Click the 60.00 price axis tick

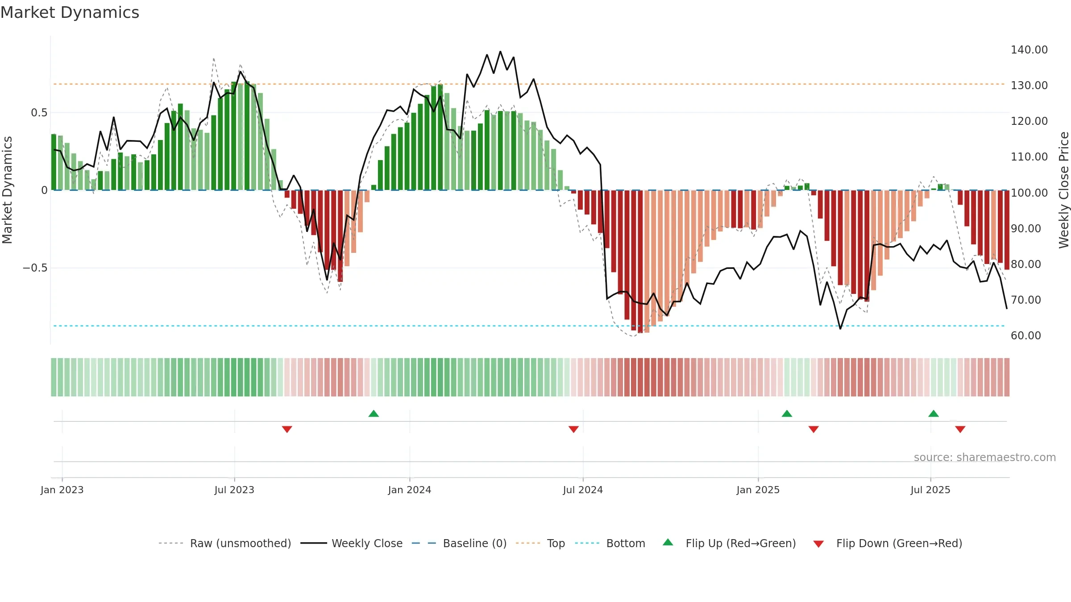tap(1026, 335)
